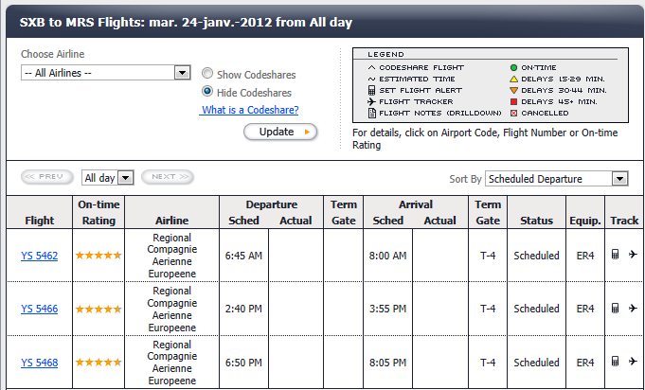Set flight alert for YS 5462
The height and width of the screenshot is (390, 645).
pos(615,255)
